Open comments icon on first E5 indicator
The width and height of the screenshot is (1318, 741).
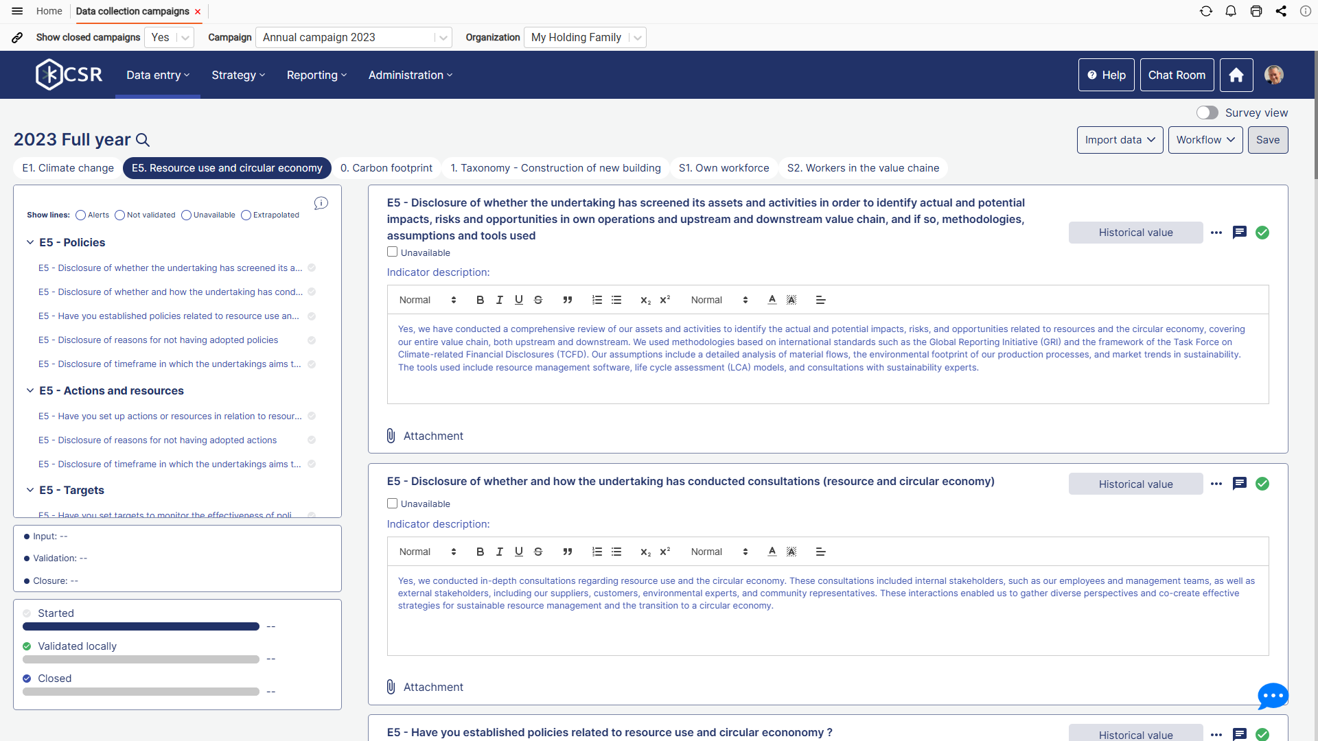pyautogui.click(x=1239, y=233)
